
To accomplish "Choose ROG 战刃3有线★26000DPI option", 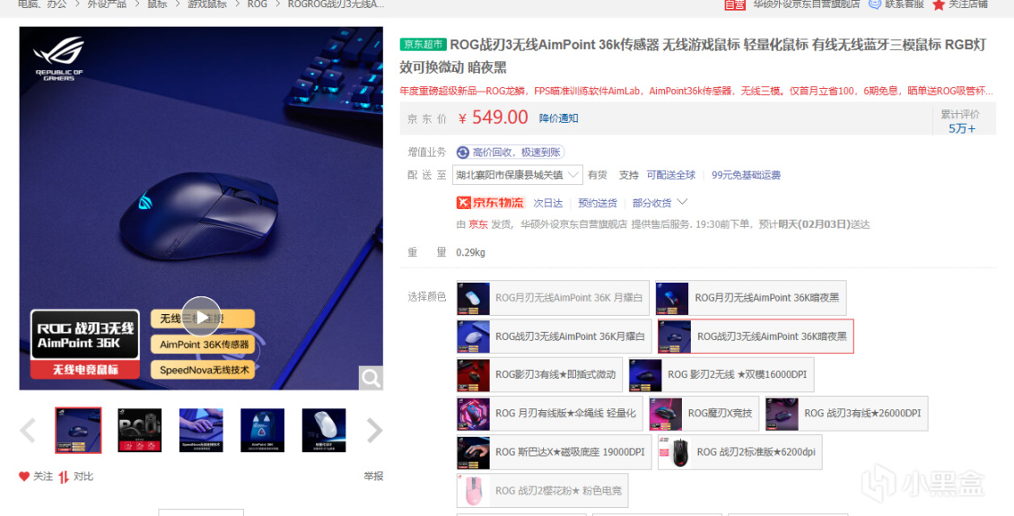I will [x=846, y=413].
